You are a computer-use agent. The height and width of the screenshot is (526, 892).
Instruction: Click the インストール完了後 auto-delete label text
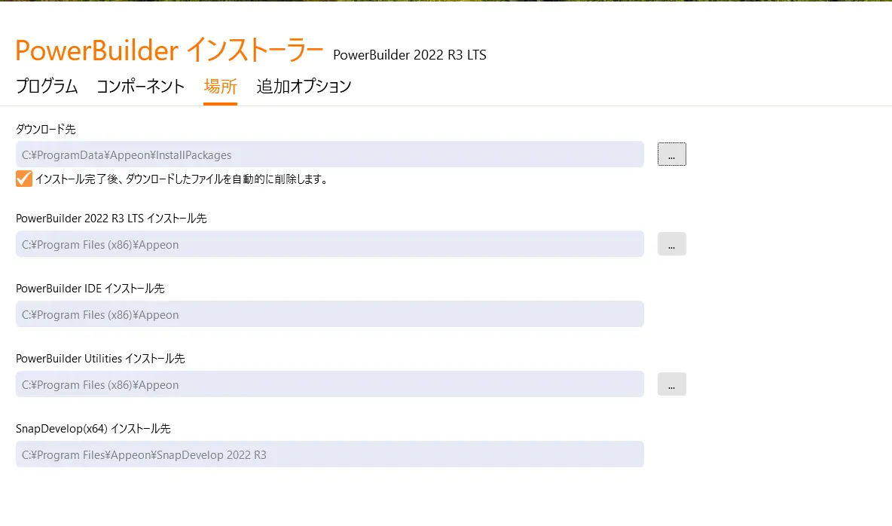click(x=181, y=179)
